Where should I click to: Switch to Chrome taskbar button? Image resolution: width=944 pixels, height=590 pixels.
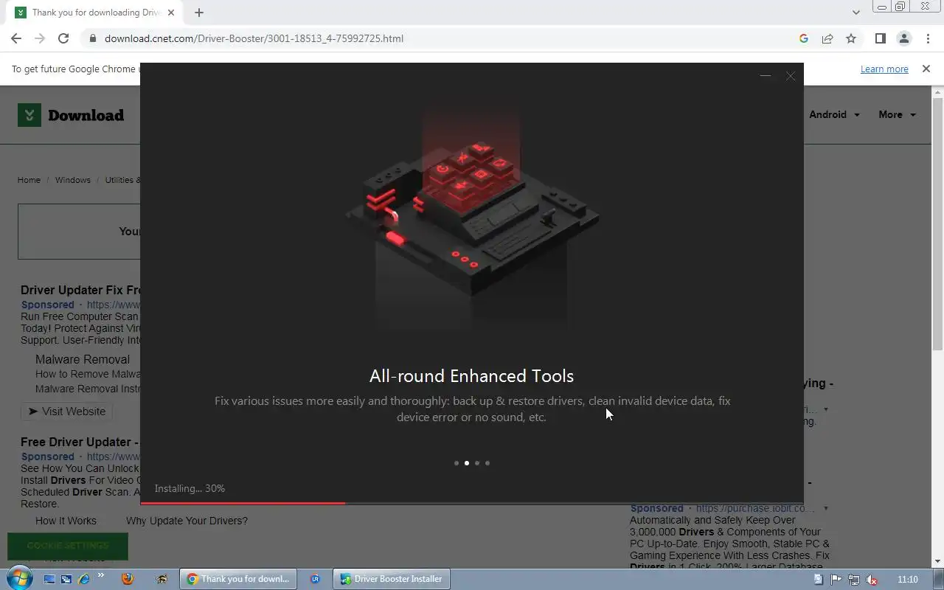(x=238, y=579)
